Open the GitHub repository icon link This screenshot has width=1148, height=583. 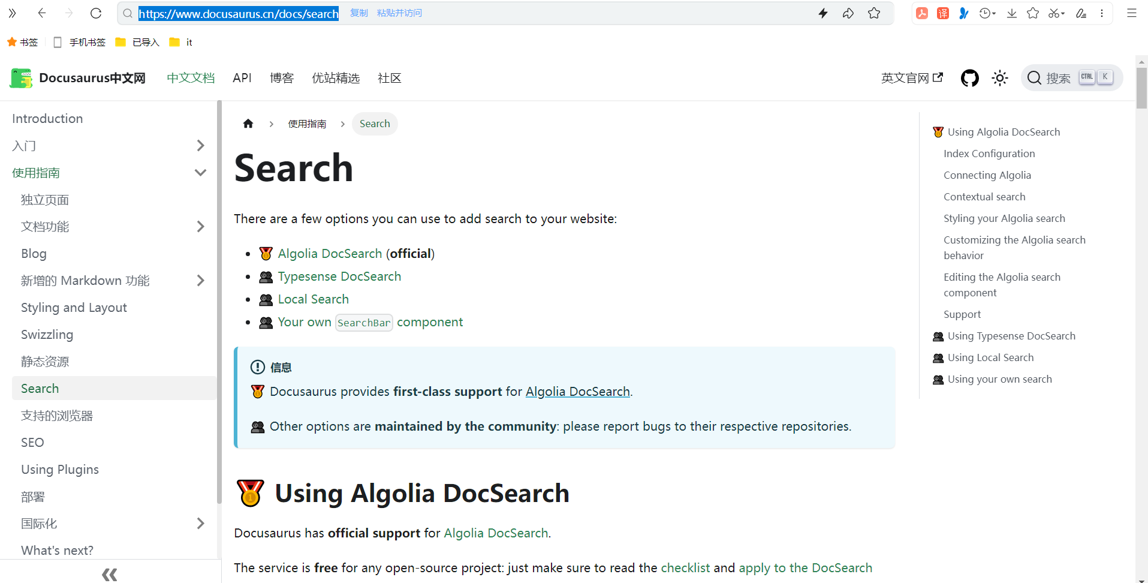[x=969, y=78]
